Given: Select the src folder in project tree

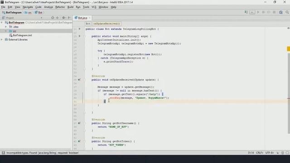Looking at the screenshot, I should (13, 31).
